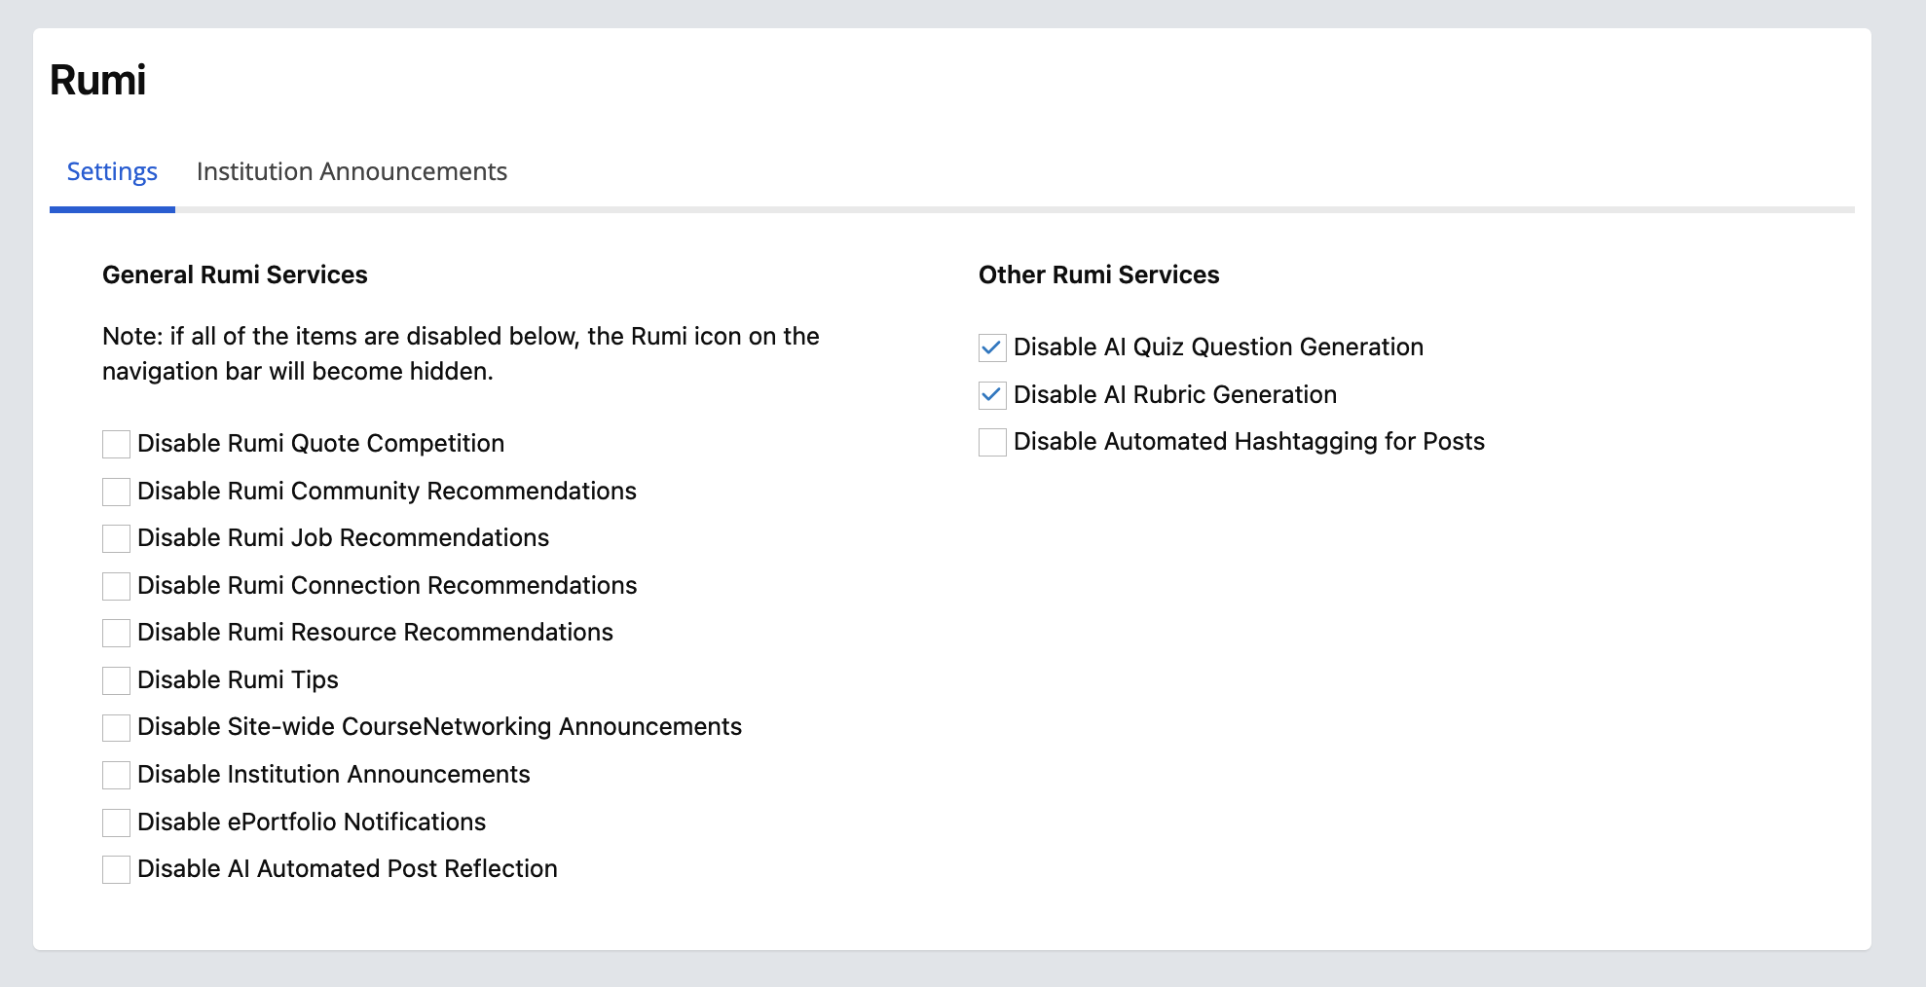The height and width of the screenshot is (987, 1926).
Task: Click Other Rumi Services heading
Action: point(1098,274)
